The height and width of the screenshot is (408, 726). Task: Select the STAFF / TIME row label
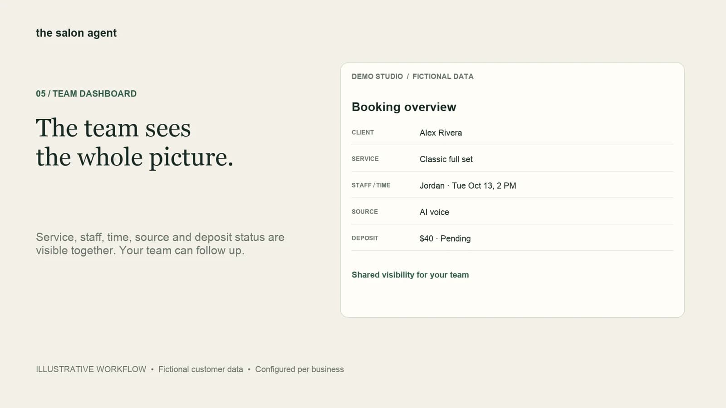(x=371, y=185)
